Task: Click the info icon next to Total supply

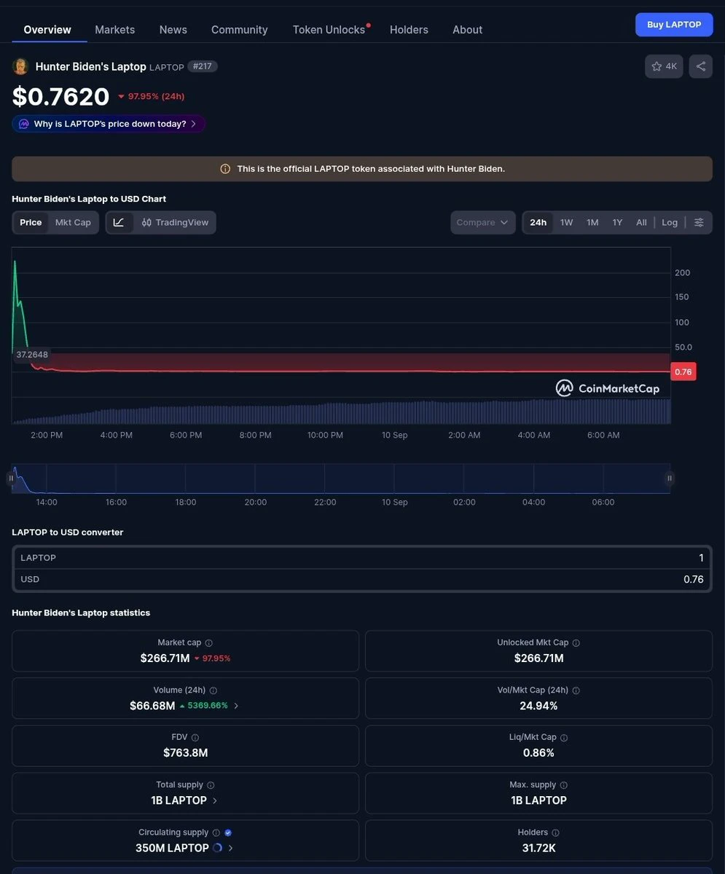Action: [211, 785]
